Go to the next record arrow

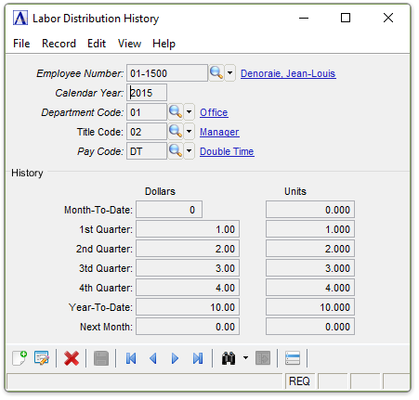(175, 358)
